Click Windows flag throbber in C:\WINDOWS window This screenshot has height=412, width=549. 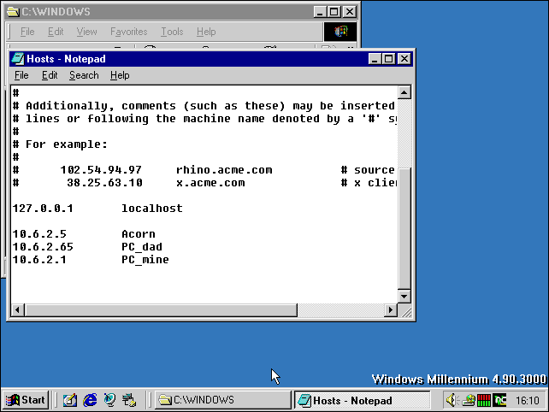pyautogui.click(x=340, y=32)
